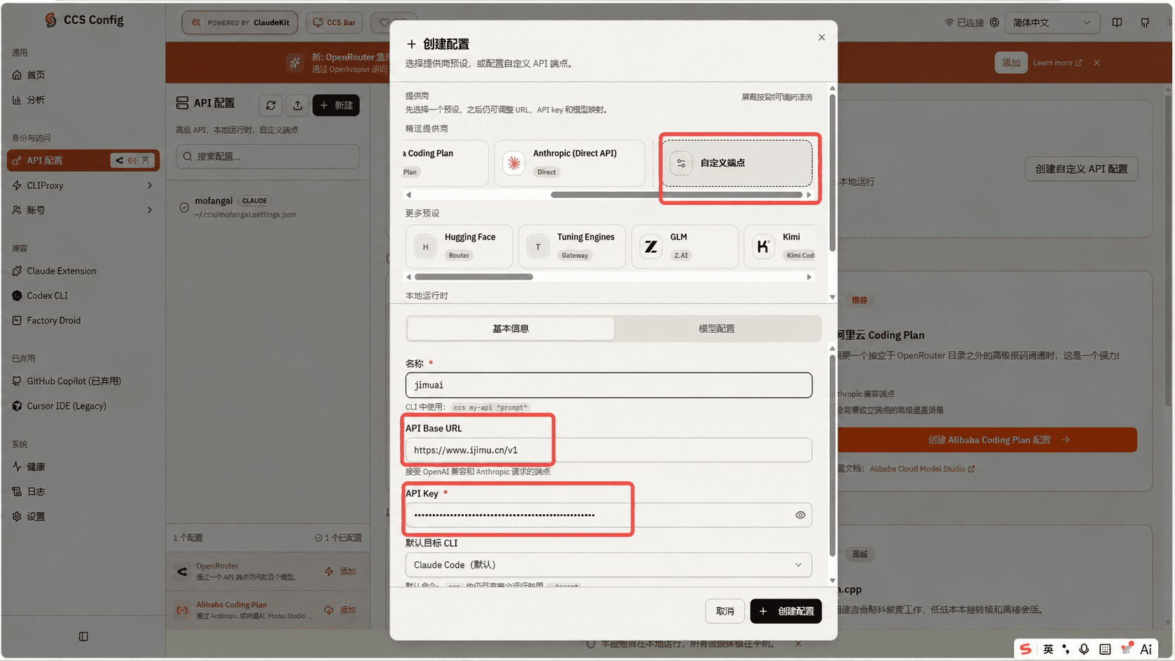Pick the Hugging Face Router preset
Screen dimensions: 1175x661
[460, 247]
